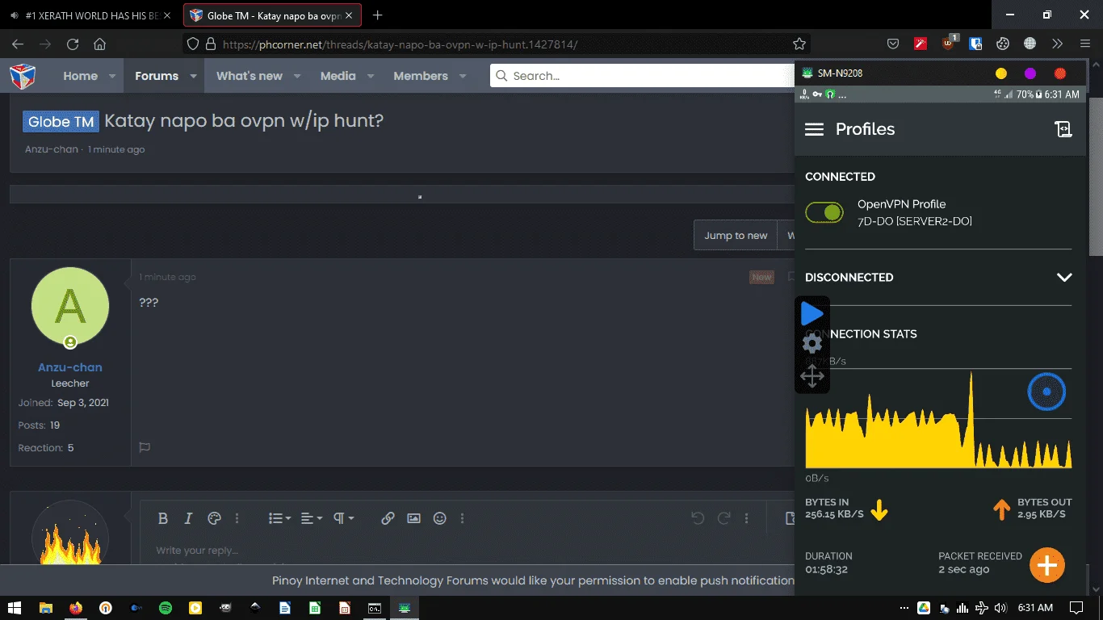Open Anzu-chan's profile under thread title
This screenshot has height=620, width=1103.
[x=52, y=149]
